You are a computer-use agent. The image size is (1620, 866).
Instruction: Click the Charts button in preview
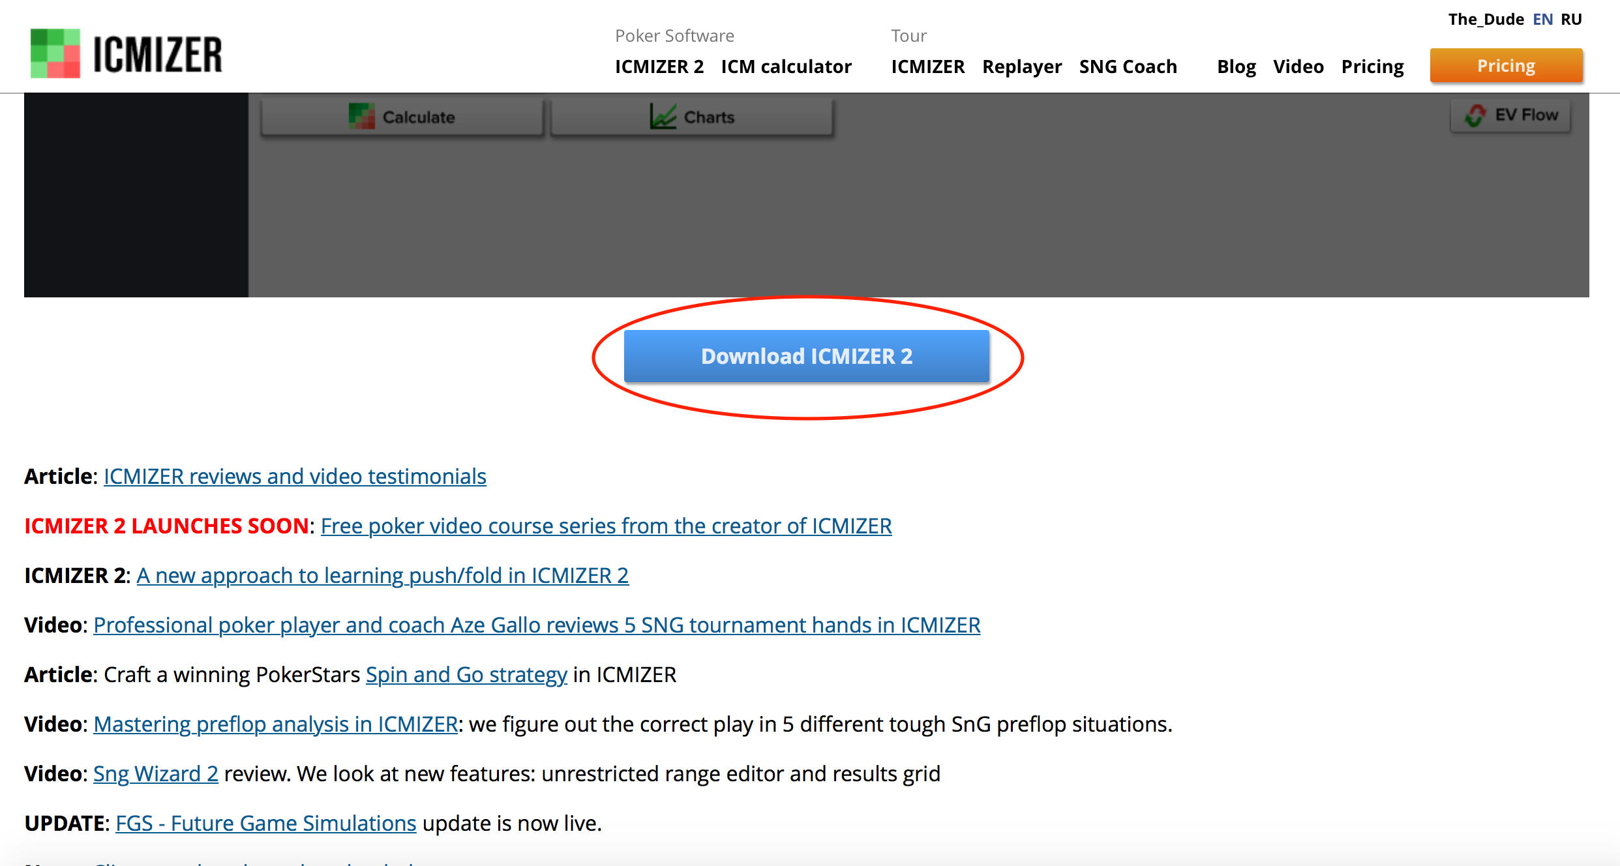pyautogui.click(x=692, y=117)
